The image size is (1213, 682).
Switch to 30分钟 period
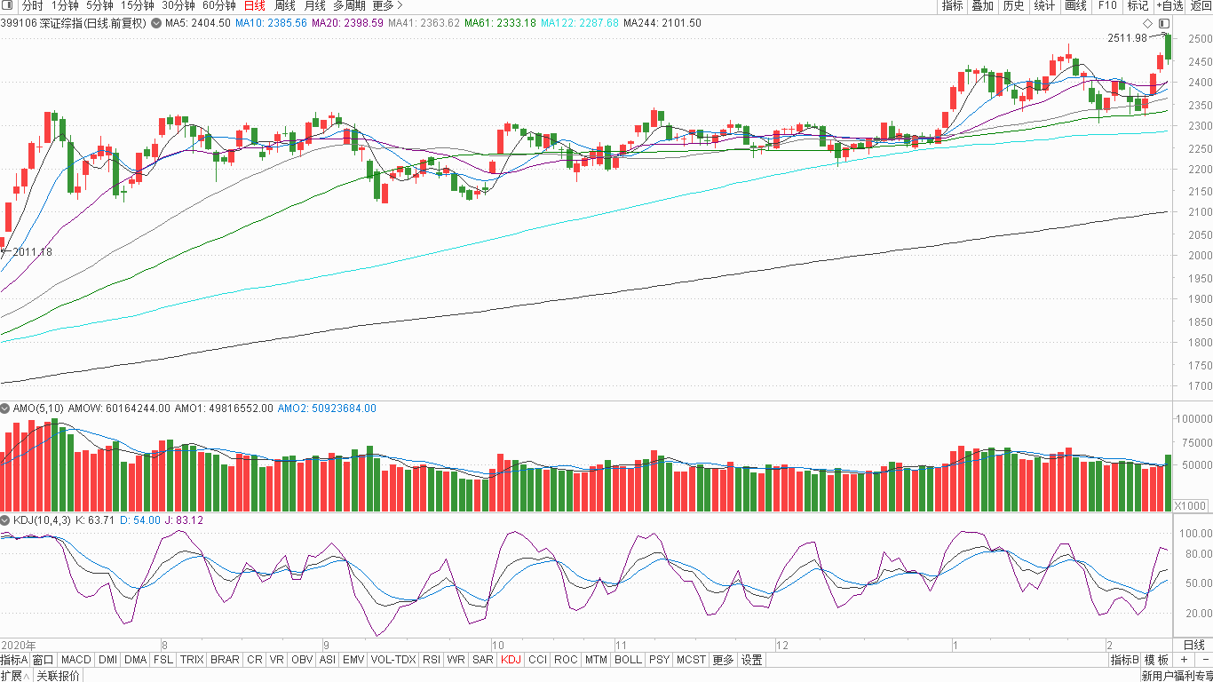tap(178, 5)
